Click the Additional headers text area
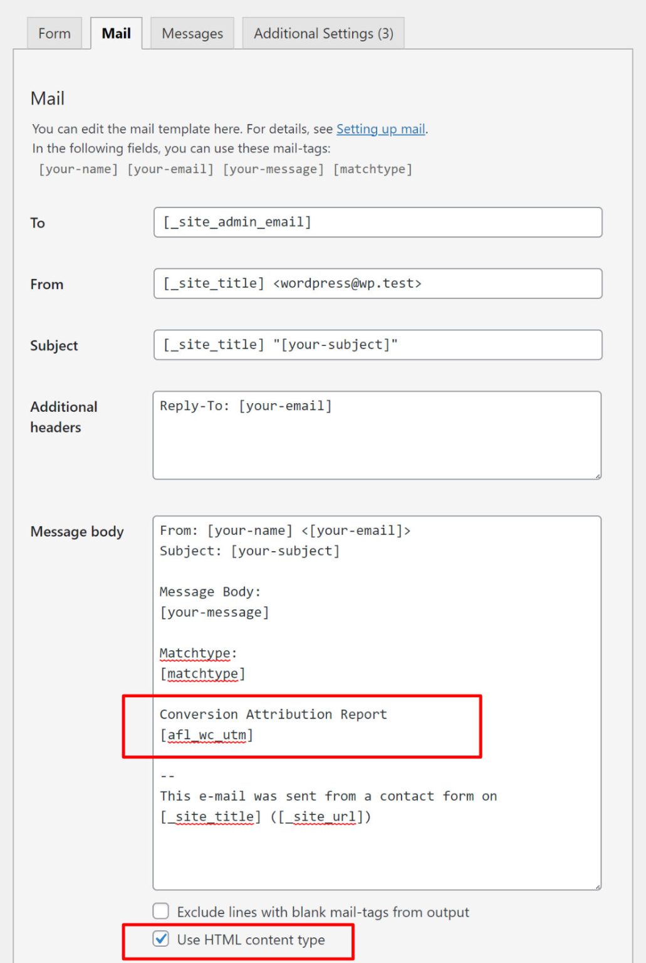646x963 pixels. (x=377, y=435)
